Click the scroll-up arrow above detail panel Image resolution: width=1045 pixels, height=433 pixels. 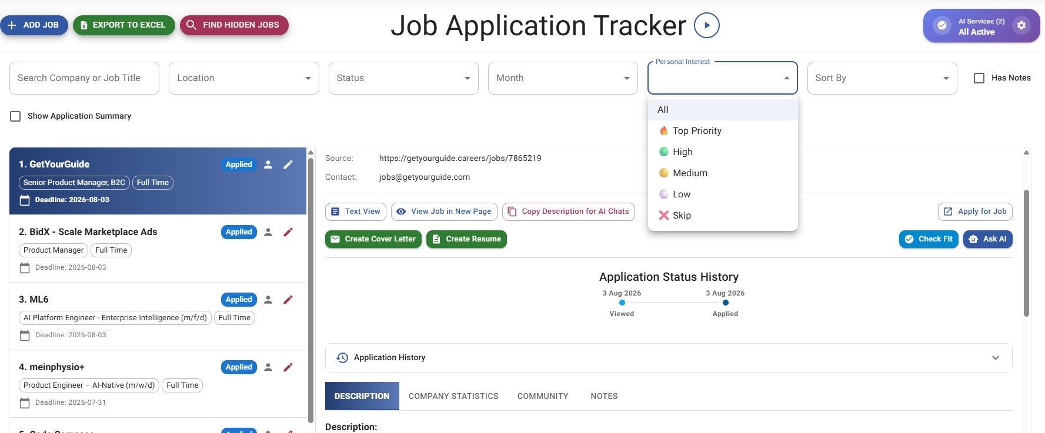[1026, 153]
